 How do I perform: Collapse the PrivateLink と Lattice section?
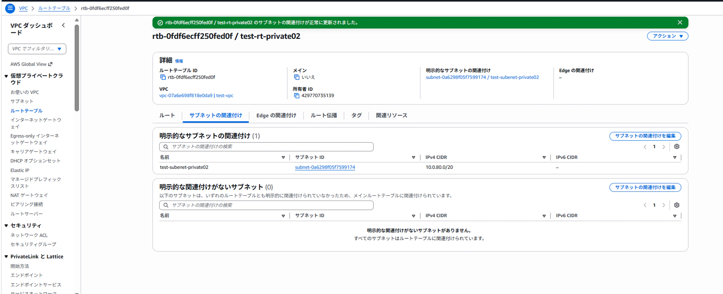point(6,257)
